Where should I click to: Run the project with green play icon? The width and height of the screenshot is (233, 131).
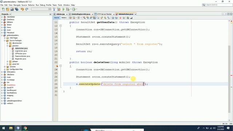[63, 9]
